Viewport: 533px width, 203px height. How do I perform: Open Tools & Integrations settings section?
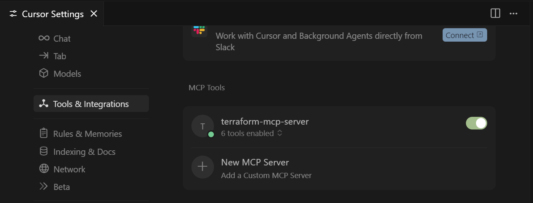coord(91,104)
